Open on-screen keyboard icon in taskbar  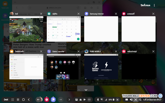click(x=127, y=99)
